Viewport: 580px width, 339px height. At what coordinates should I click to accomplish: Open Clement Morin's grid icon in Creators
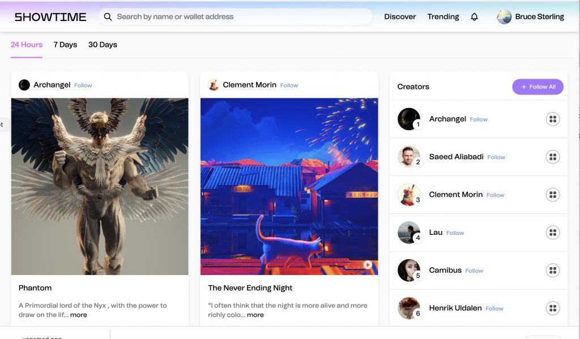[x=553, y=195]
